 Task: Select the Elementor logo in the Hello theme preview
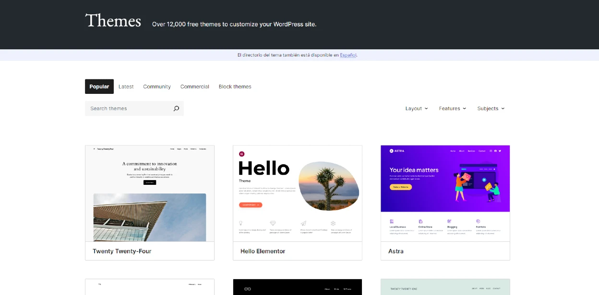point(241,154)
